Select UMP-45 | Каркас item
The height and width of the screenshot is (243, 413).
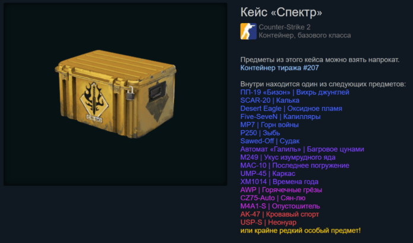[x=268, y=173]
